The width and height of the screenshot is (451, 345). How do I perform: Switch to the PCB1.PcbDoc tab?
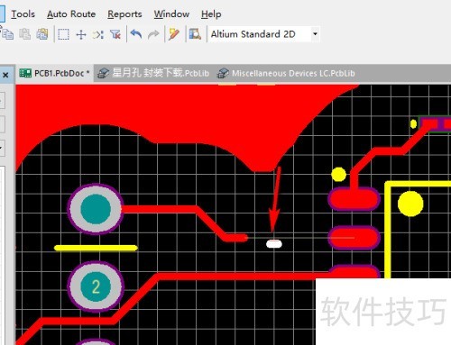(x=54, y=73)
